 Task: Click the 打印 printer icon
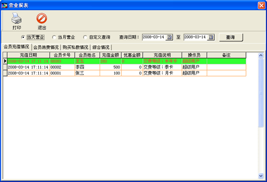tap(17, 18)
